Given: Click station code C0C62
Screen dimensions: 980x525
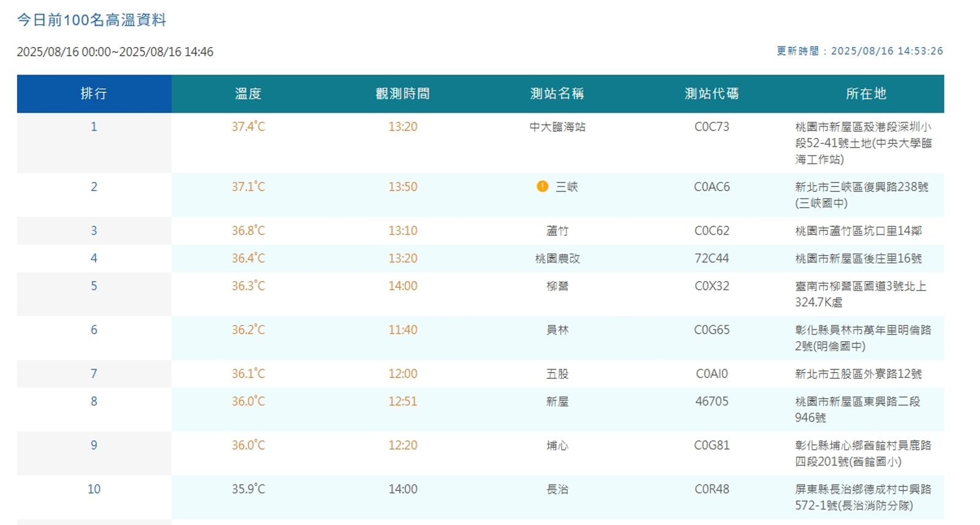Looking at the screenshot, I should [x=711, y=231].
